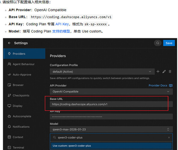Click the Notifications bell icon
178x150 pixels.
click(x=9, y=127)
